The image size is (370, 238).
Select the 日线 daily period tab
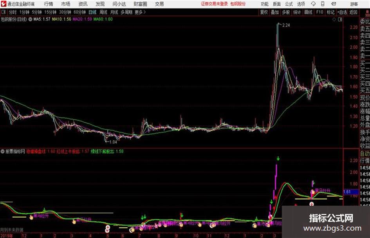coord(92,12)
